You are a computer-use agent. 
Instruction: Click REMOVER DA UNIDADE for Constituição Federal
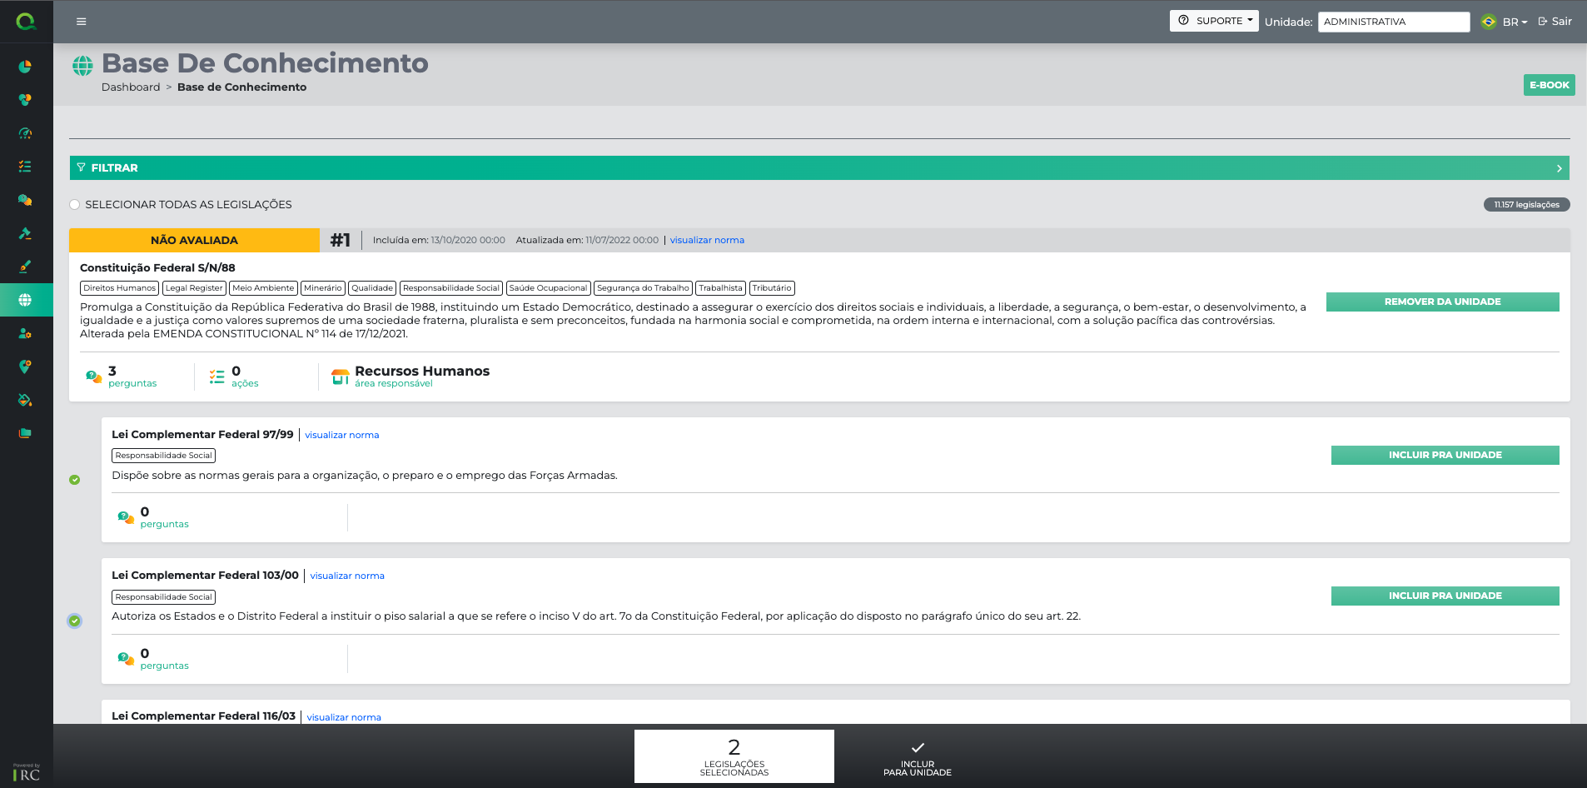click(x=1442, y=302)
